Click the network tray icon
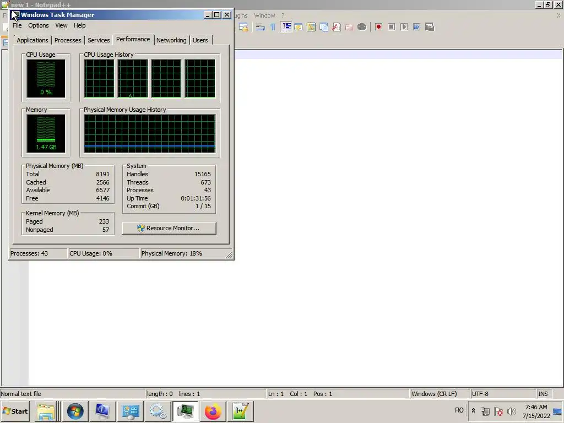The height and width of the screenshot is (423, 564). (485, 411)
